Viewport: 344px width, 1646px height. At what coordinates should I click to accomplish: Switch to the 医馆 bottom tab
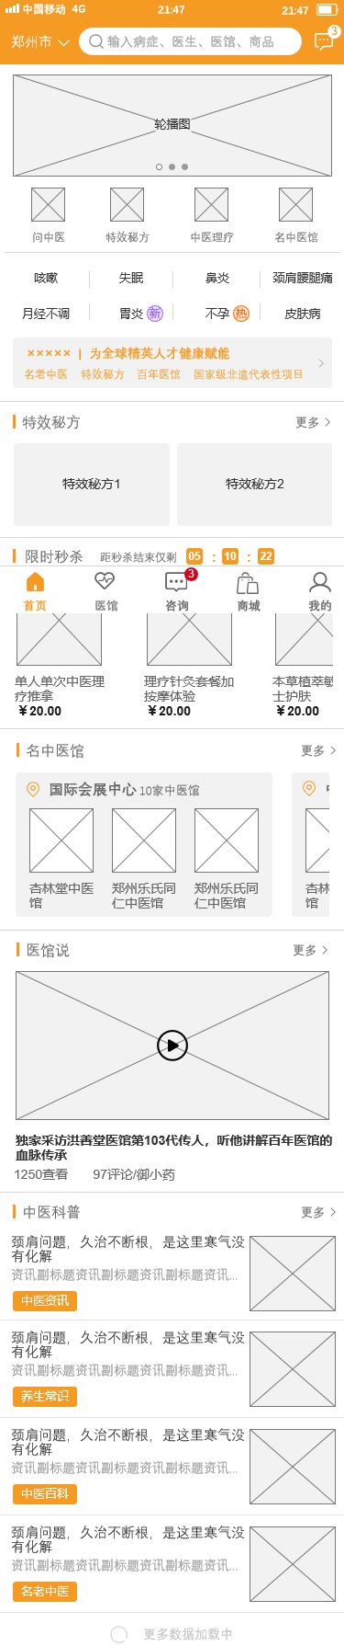click(x=106, y=590)
